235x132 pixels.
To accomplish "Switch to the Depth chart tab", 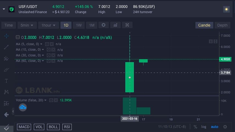I will [x=222, y=25].
